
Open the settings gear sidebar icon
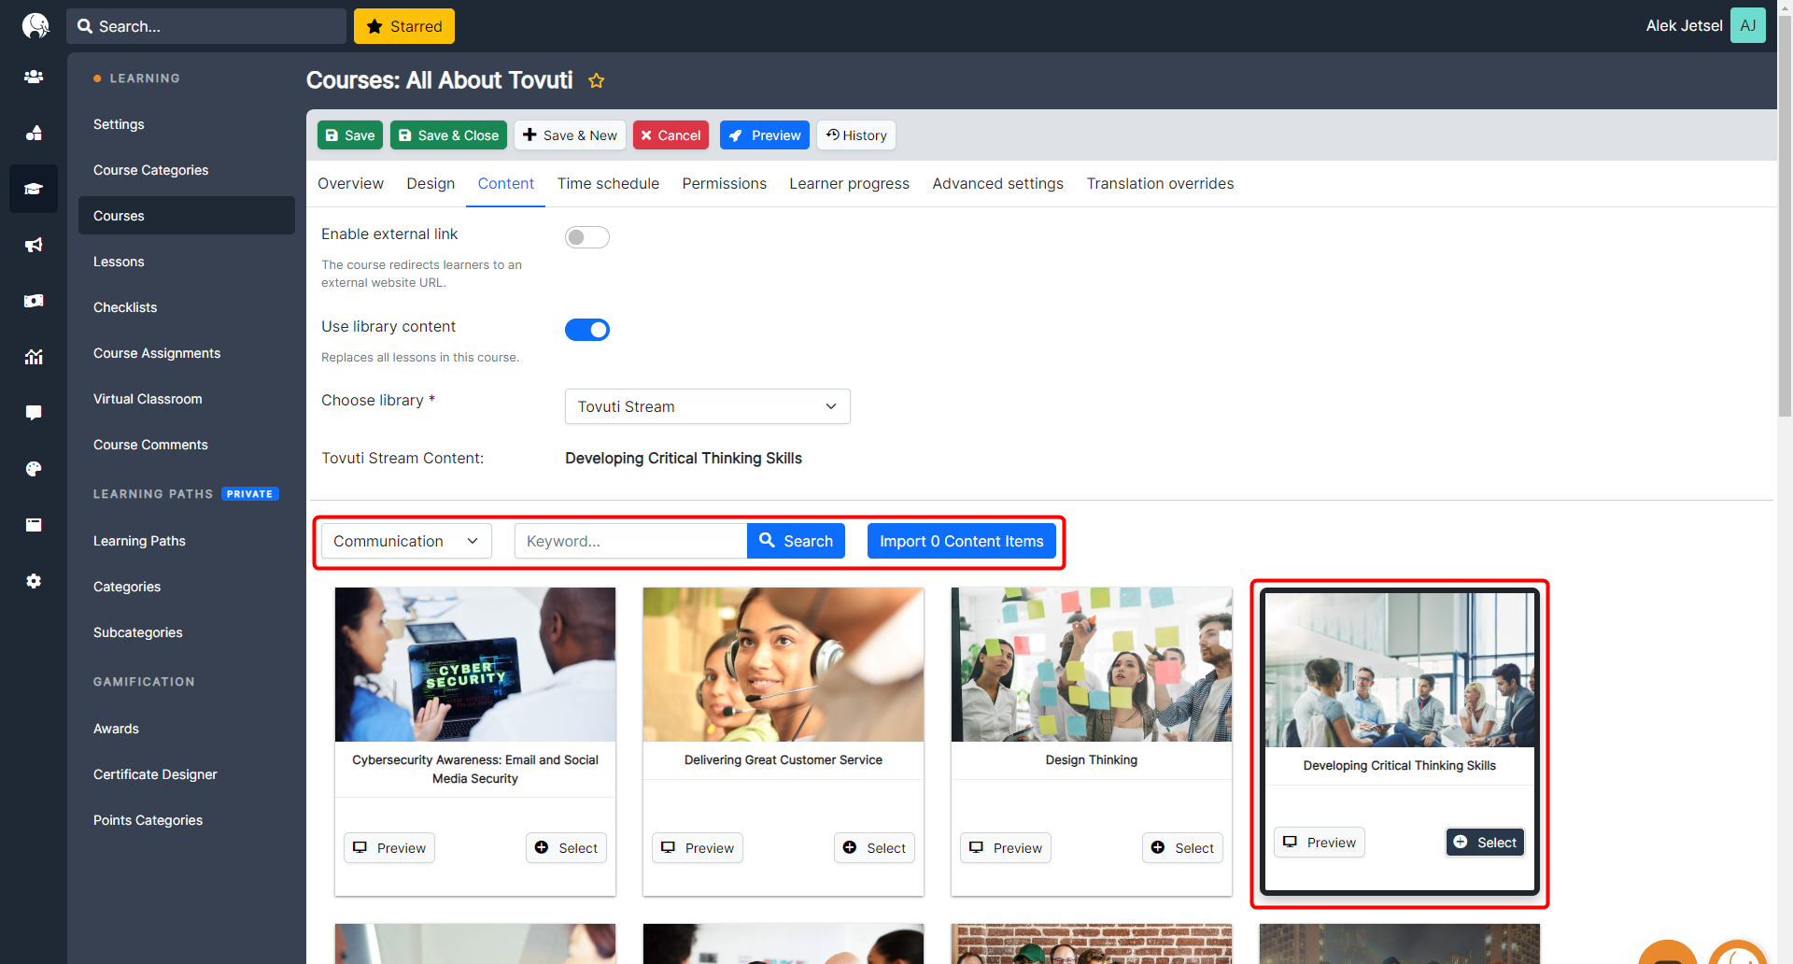point(34,581)
